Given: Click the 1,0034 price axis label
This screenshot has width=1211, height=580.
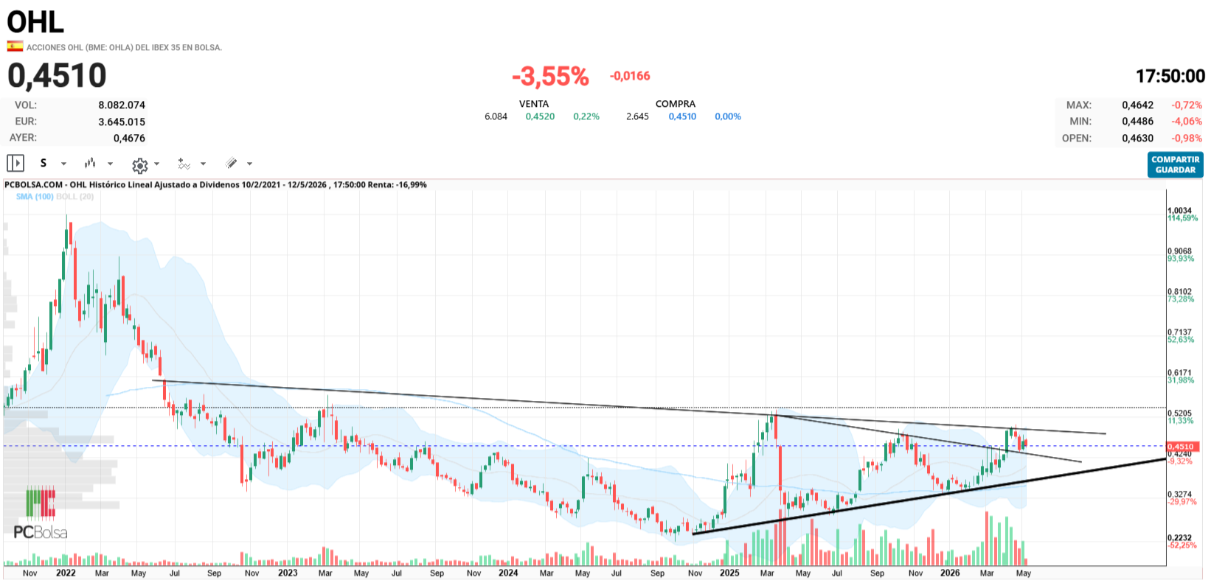Looking at the screenshot, I should (1179, 211).
